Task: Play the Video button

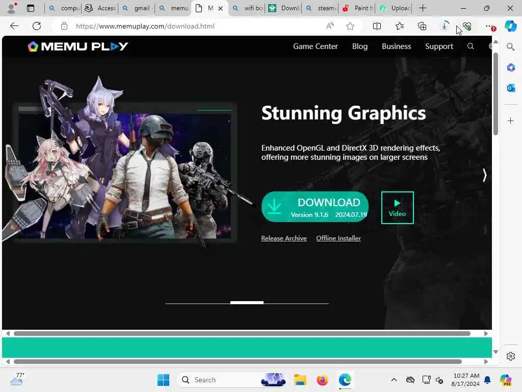Action: [398, 208]
